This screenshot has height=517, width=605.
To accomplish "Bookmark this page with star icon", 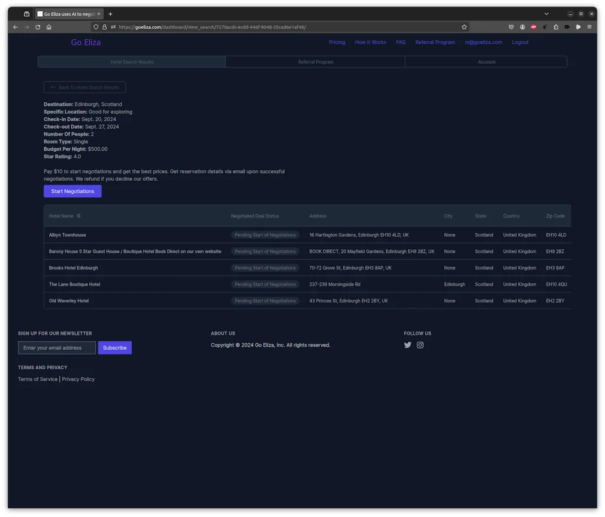I will click(464, 27).
